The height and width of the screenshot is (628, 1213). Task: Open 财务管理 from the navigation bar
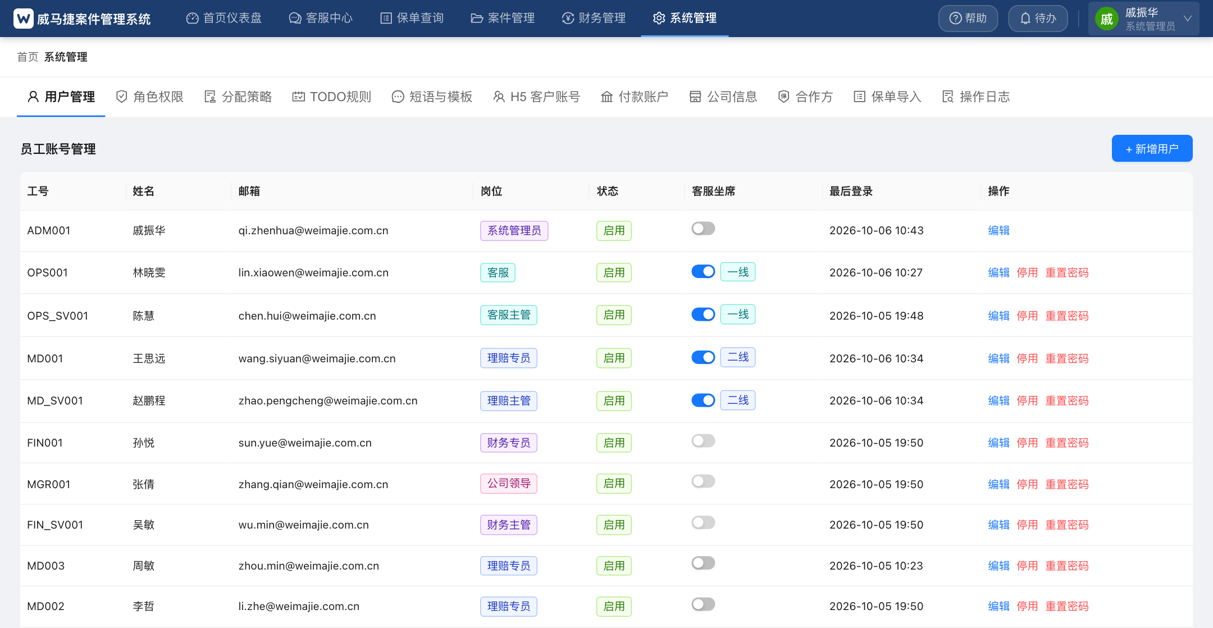(x=594, y=19)
